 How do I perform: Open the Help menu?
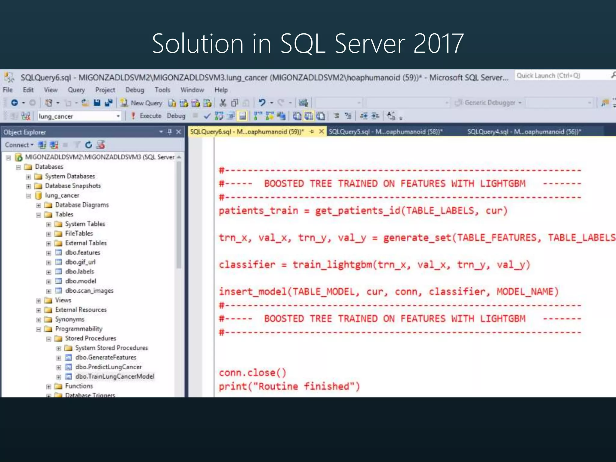[221, 90]
